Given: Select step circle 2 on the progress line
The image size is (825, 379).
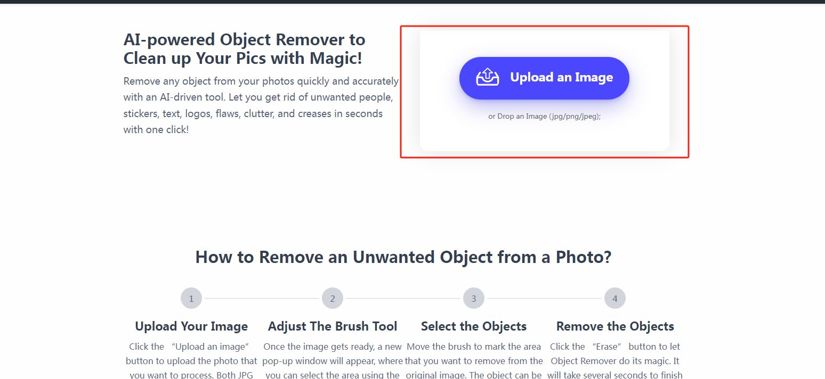Looking at the screenshot, I should pyautogui.click(x=333, y=298).
